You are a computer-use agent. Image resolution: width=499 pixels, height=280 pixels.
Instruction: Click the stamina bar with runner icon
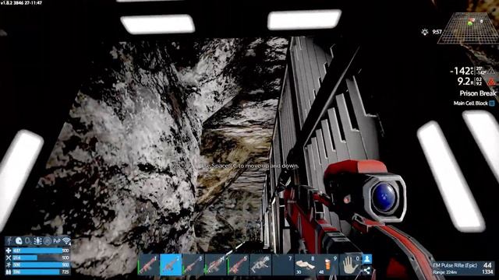point(38,264)
